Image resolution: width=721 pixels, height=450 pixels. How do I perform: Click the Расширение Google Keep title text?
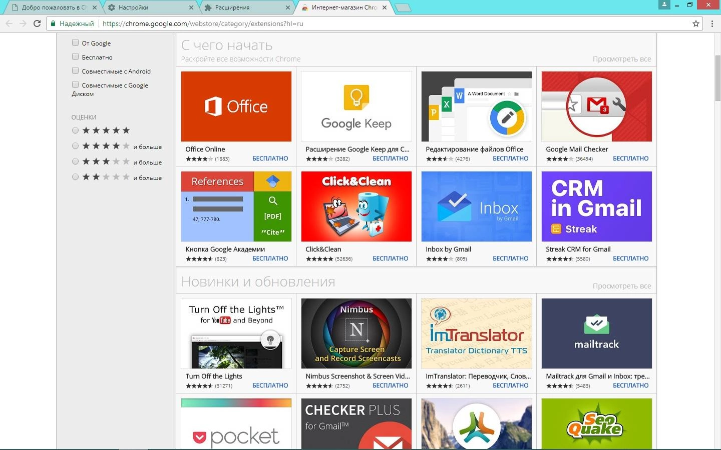pos(357,149)
